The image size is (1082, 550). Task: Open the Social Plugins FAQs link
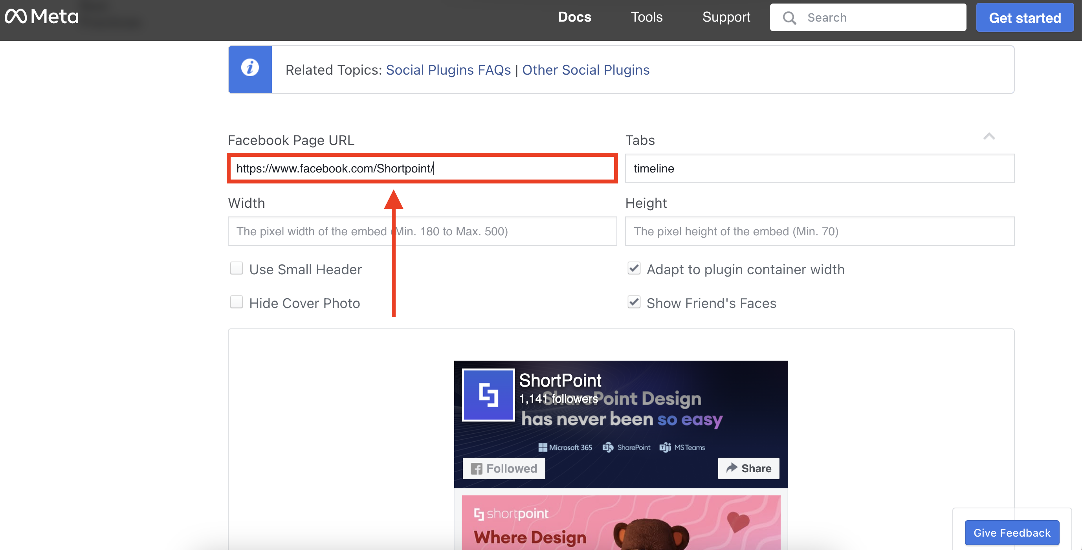point(448,70)
